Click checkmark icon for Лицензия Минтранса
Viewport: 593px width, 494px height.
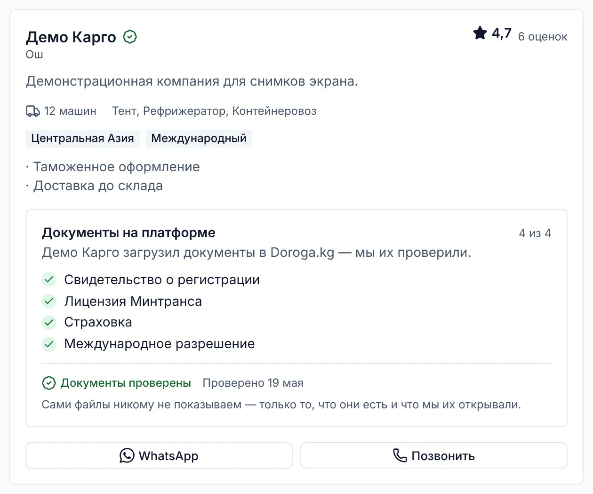(x=49, y=301)
